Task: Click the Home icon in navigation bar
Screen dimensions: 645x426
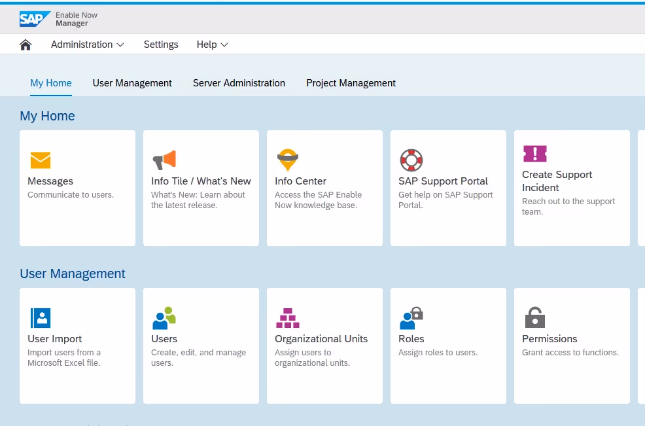Action: pos(26,44)
